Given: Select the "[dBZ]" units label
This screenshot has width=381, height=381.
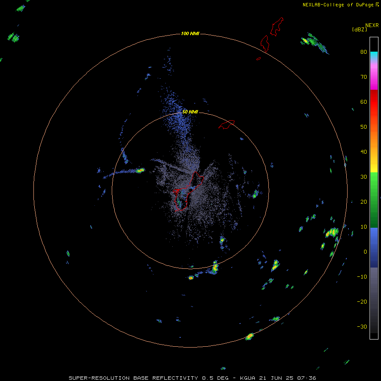Looking at the screenshot, I should [x=359, y=30].
